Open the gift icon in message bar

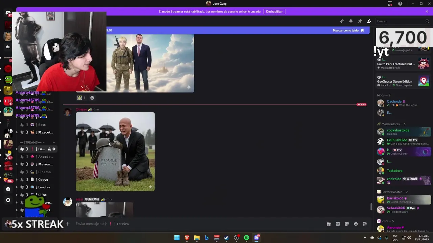click(x=328, y=224)
